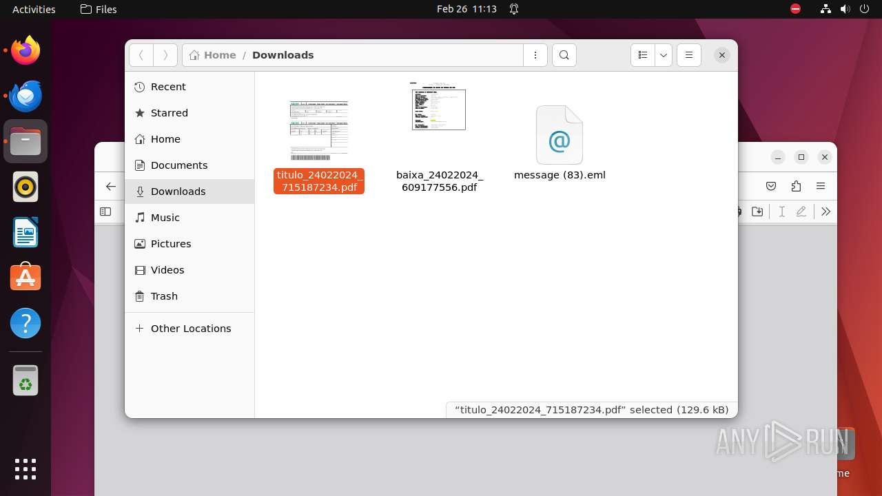Switch Files to list view
The image size is (882, 496).
(x=643, y=55)
